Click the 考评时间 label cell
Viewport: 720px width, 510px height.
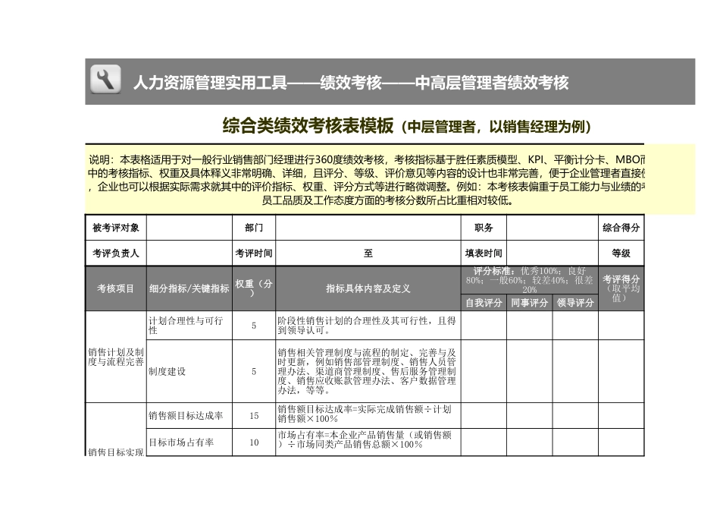coord(254,253)
